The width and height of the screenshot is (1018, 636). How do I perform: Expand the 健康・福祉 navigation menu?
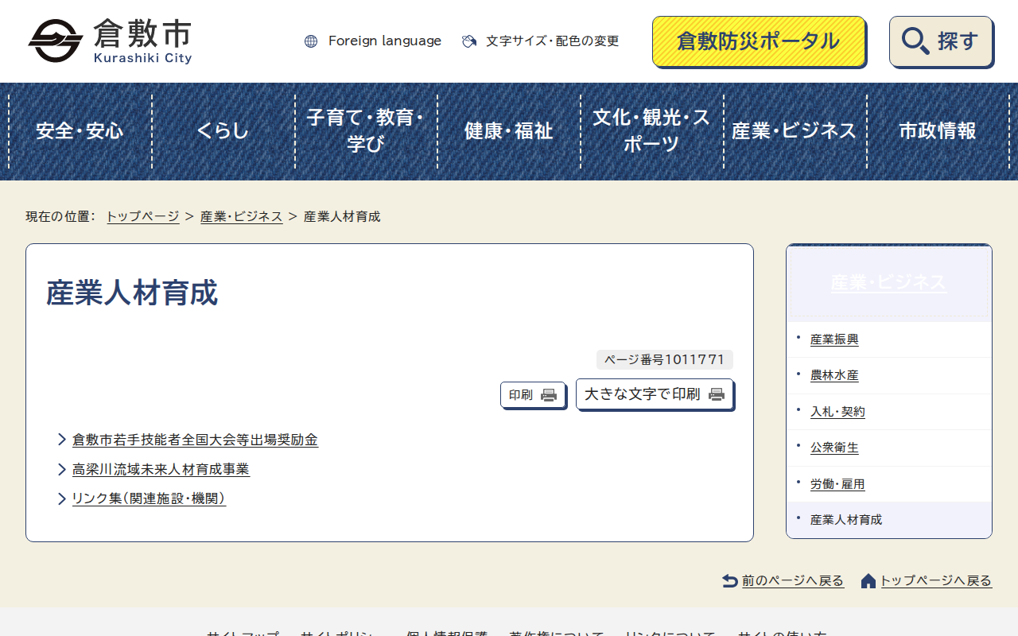[509, 131]
